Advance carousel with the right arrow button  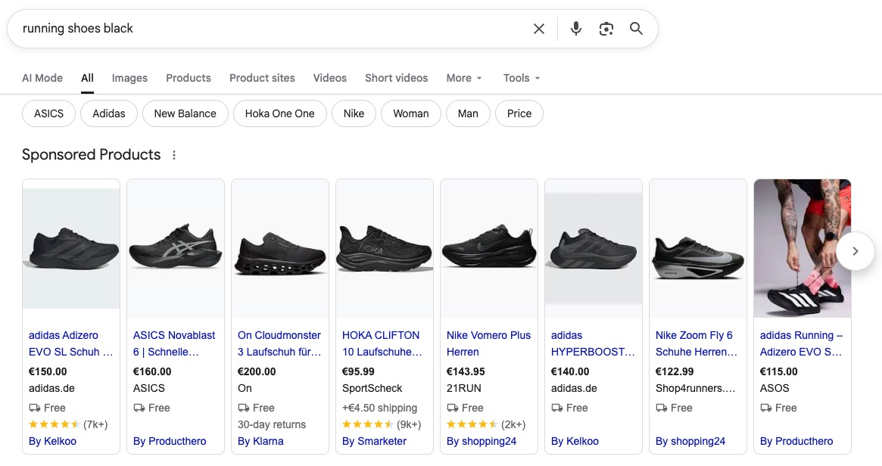855,251
